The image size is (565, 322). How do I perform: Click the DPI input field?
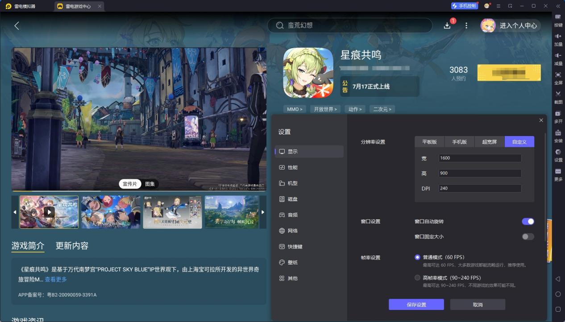coord(480,188)
